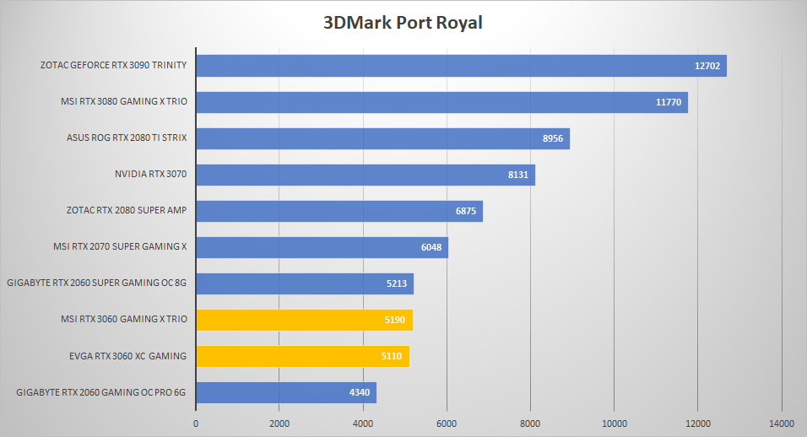This screenshot has height=437, width=807.
Task: Select GIGABYTE RTX 2060 SUPER GAMING OC 8G label
Action: tap(96, 283)
